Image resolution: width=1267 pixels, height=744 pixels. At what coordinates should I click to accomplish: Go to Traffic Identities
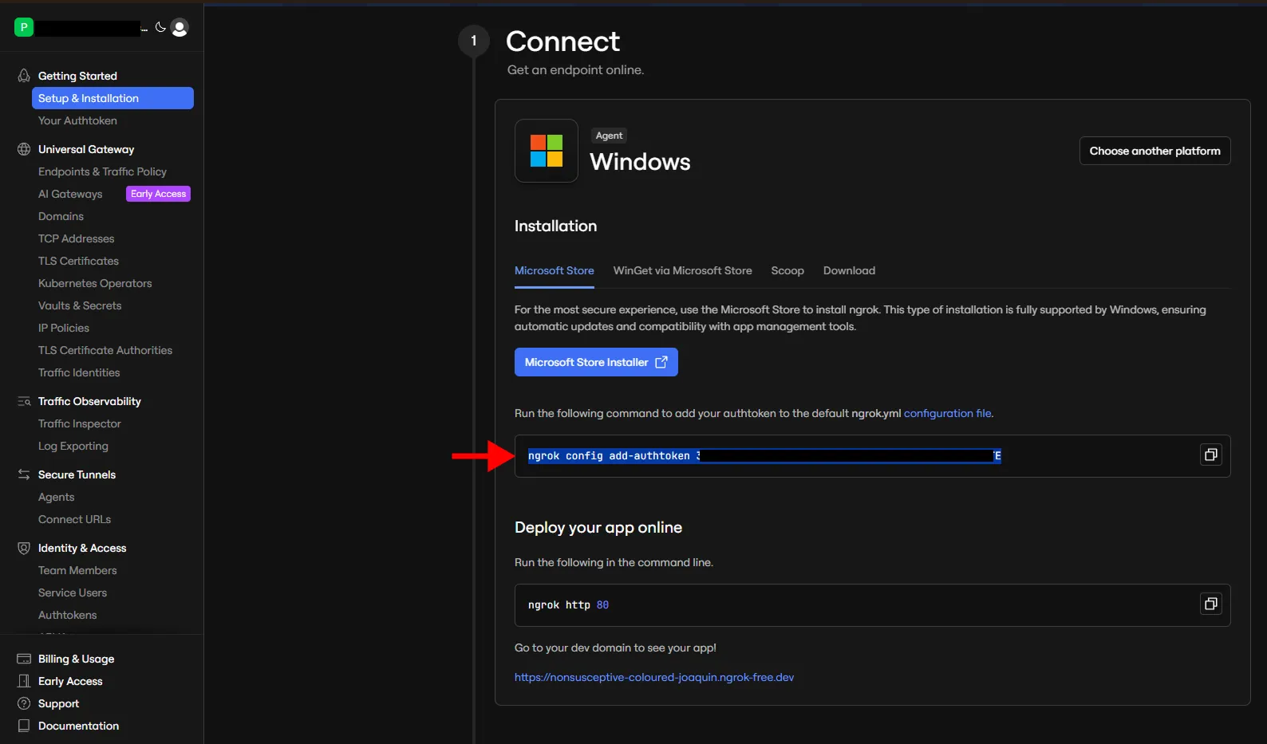79,372
